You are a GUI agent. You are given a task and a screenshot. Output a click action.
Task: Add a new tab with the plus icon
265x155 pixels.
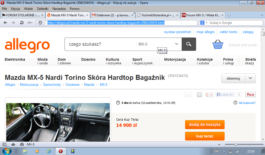click(229, 15)
